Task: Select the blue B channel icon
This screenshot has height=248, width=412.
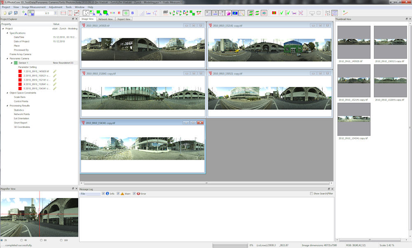Action: coord(133,13)
